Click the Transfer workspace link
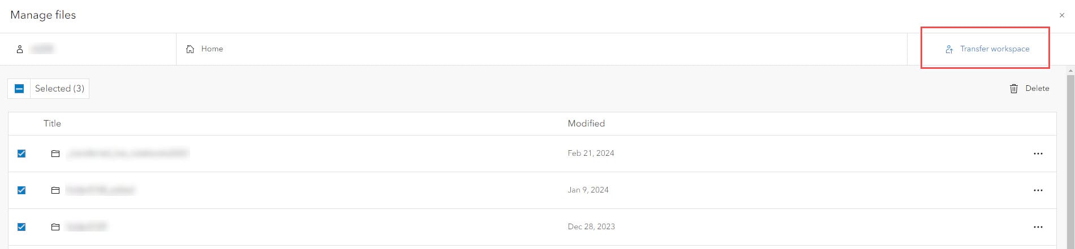1075x249 pixels. coord(995,49)
